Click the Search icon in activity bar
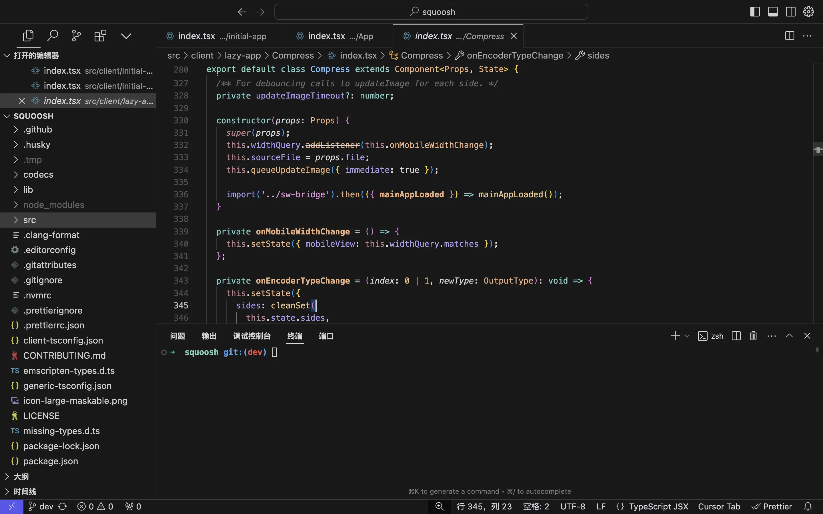823x514 pixels. tap(52, 36)
